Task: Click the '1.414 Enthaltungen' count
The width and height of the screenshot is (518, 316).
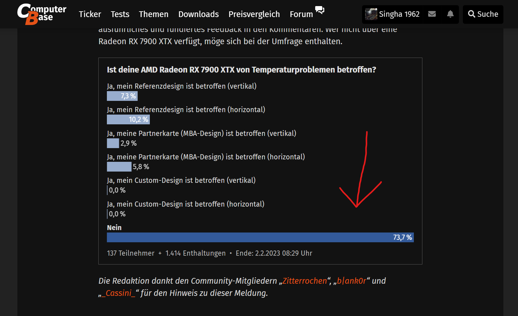Action: tap(196, 253)
